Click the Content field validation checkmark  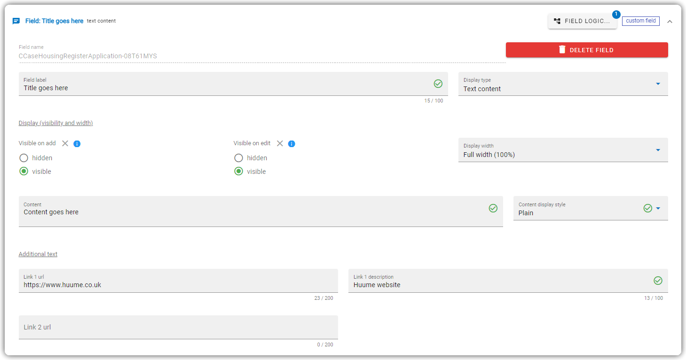click(493, 208)
